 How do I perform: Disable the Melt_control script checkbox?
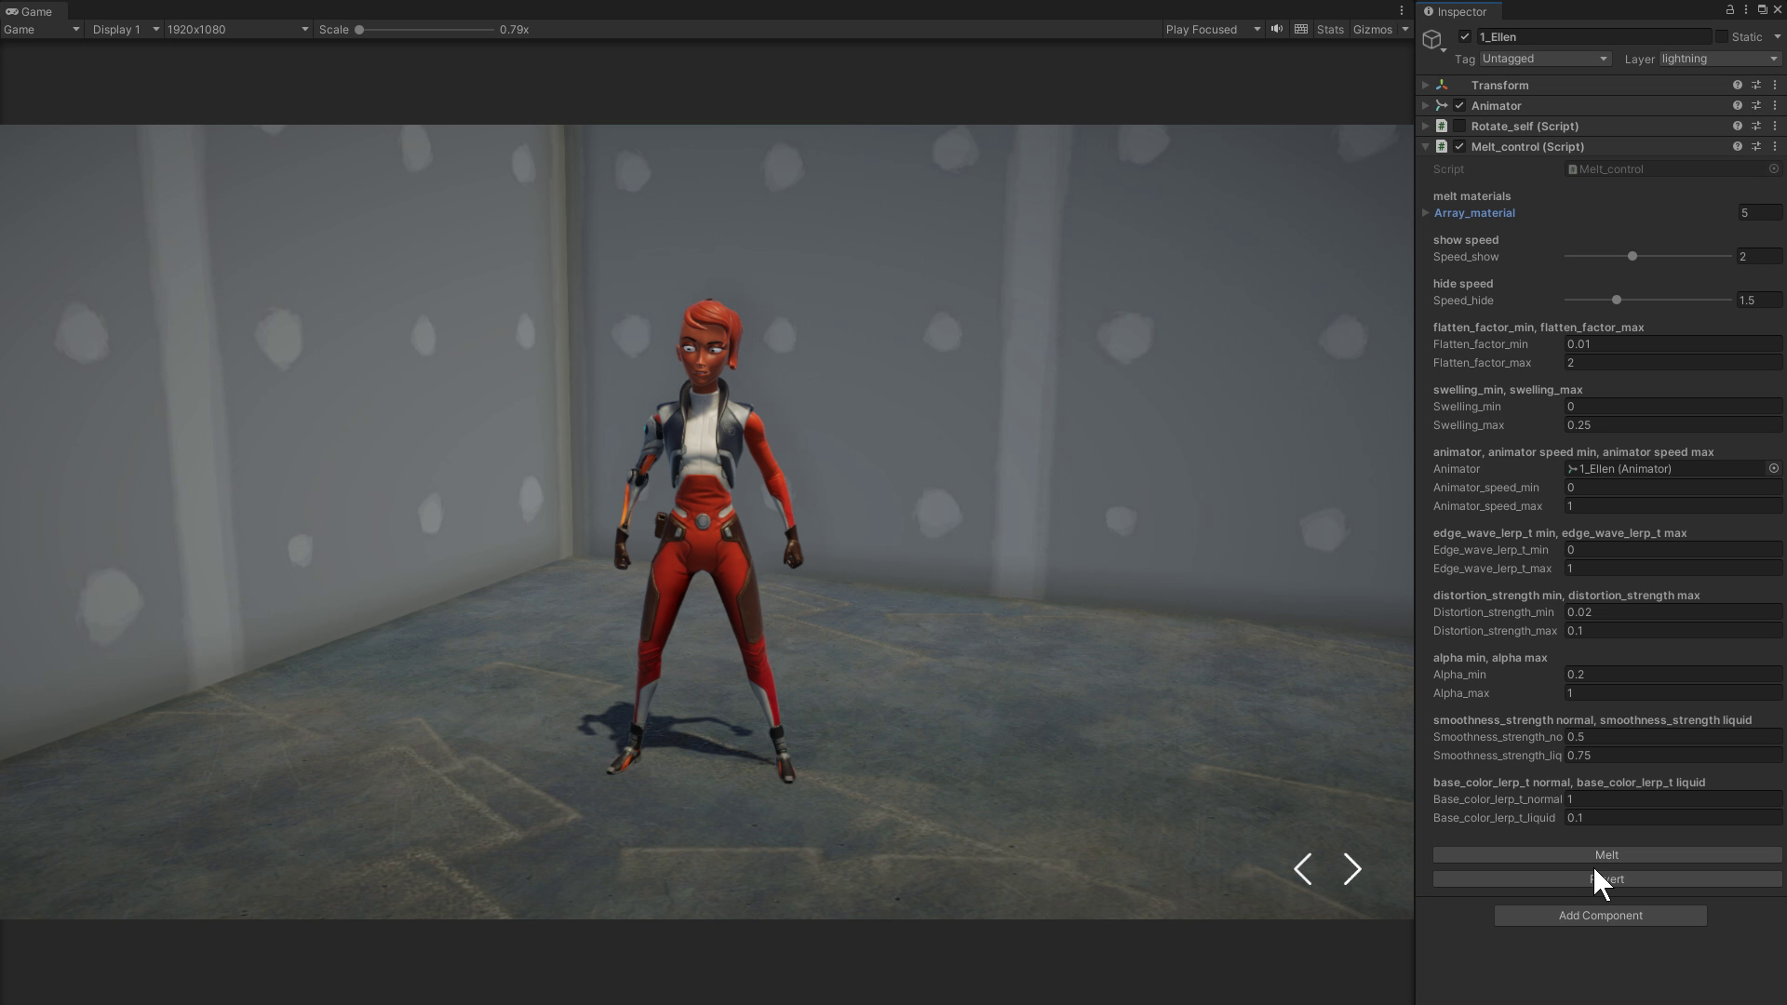(x=1459, y=146)
